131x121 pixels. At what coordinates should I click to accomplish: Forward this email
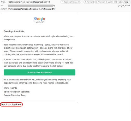pos(89,2)
